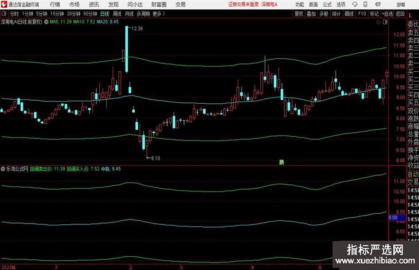Expand the 乐淘公式网 sub-indicator dropdown arrow
Image resolution: width=419 pixels, height=270 pixels.
coord(3,169)
